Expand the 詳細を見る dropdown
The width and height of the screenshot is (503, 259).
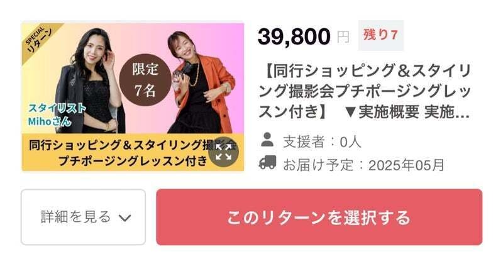pyautogui.click(x=83, y=217)
